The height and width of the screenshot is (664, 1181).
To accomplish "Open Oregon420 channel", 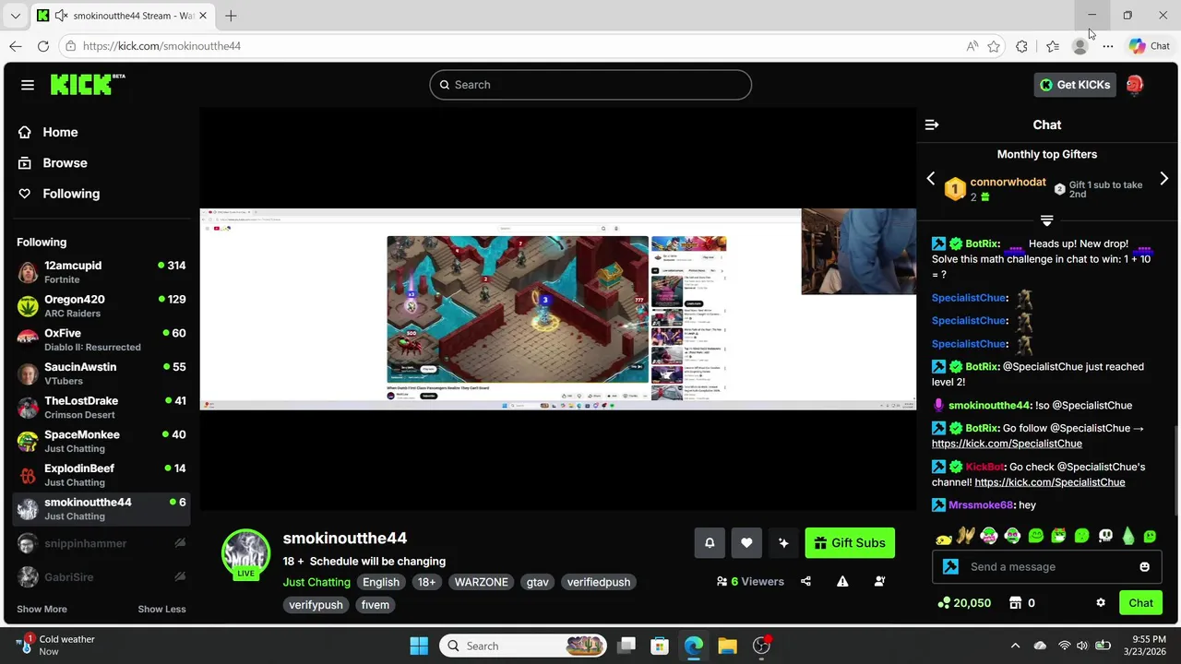I will pyautogui.click(x=101, y=306).
